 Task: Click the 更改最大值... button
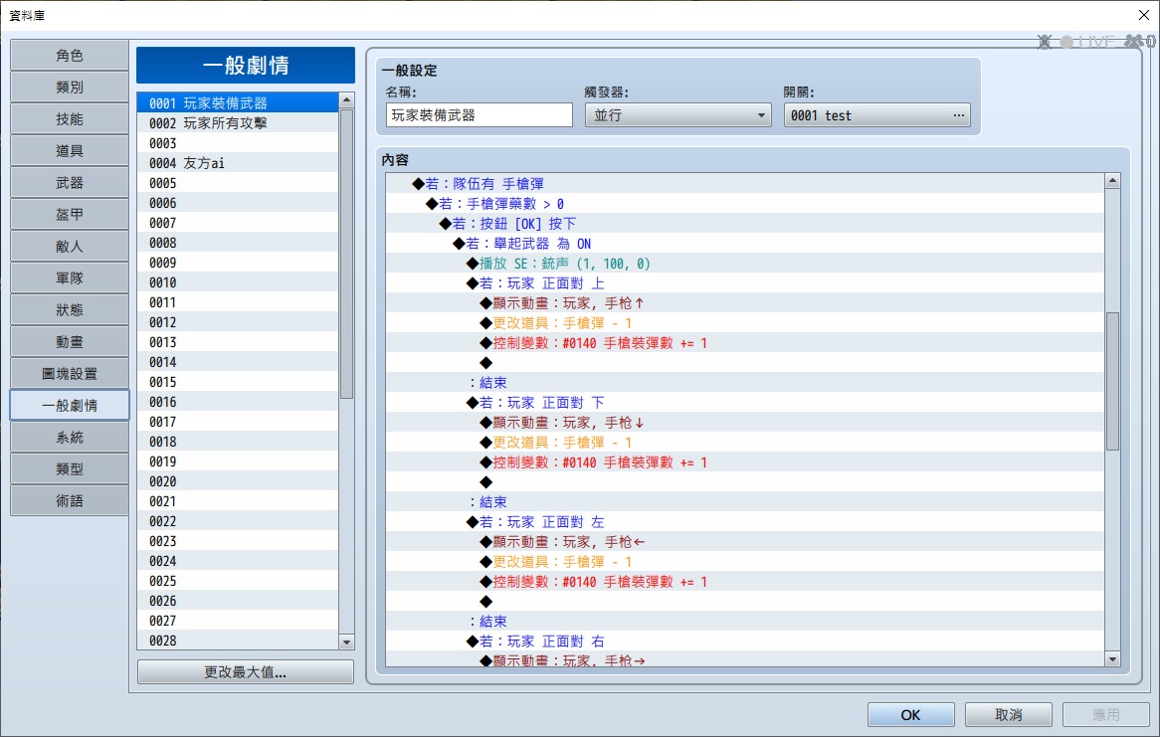click(246, 672)
